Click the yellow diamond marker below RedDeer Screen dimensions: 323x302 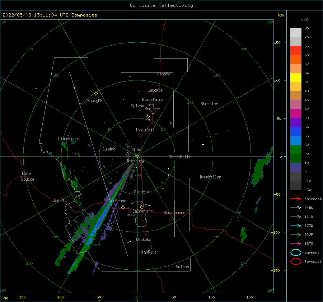pyautogui.click(x=148, y=117)
